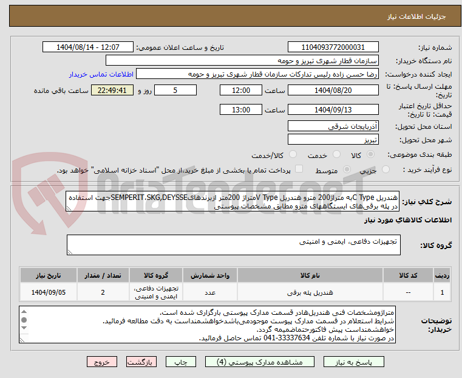Screen dimensions: 462x378
Task: Click the price validity date 1404/09/13
Action: [333, 109]
